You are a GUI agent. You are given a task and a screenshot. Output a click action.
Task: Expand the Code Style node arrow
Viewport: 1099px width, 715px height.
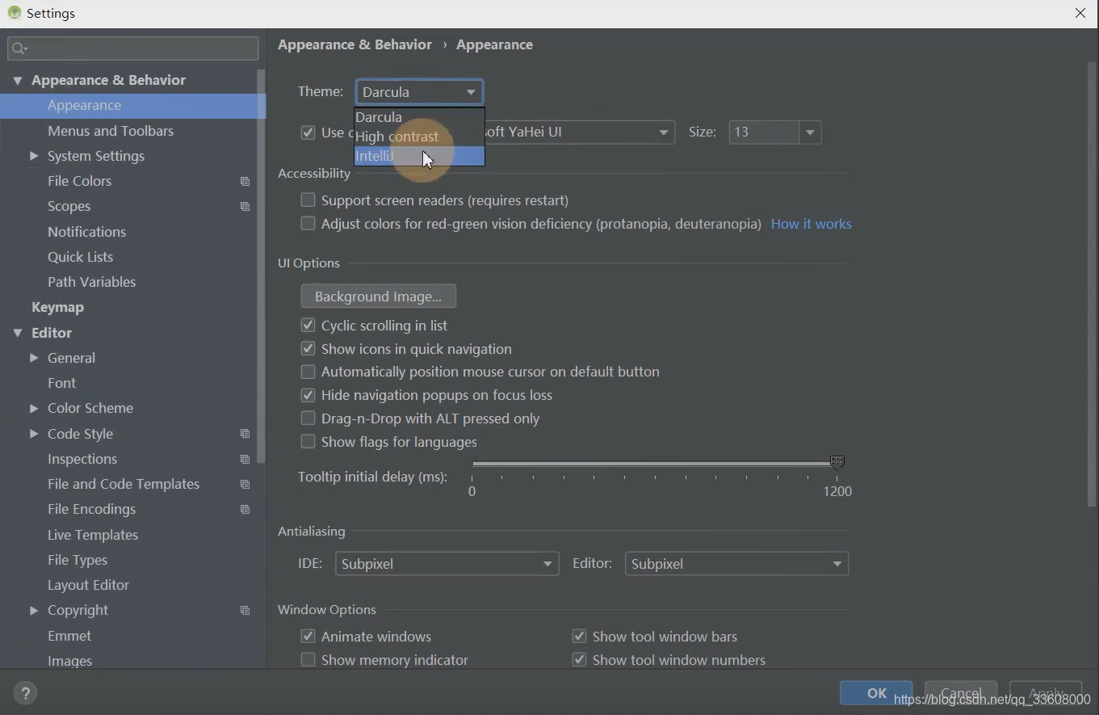(33, 434)
